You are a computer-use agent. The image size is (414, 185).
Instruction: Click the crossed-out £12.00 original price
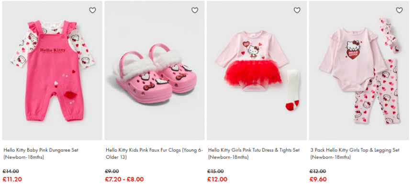click(318, 171)
